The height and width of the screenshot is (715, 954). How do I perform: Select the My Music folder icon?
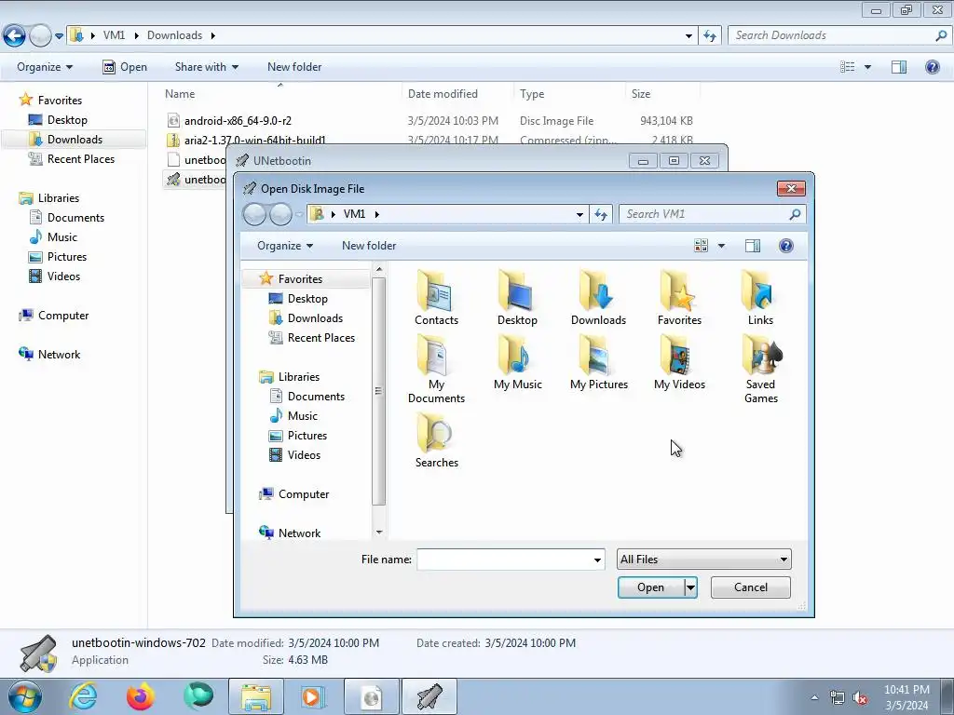coord(517,362)
